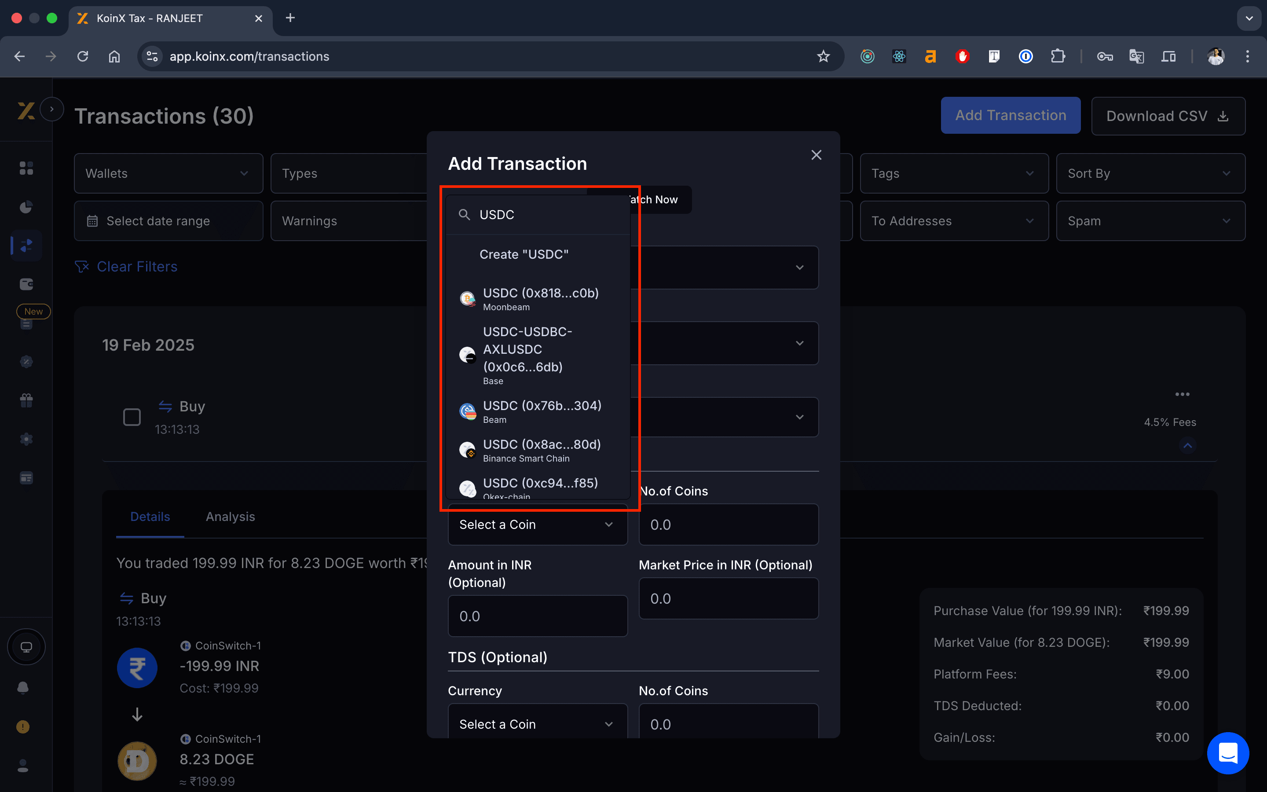
Task: Click the dashboard grid icon in sidebar
Action: coord(26,168)
